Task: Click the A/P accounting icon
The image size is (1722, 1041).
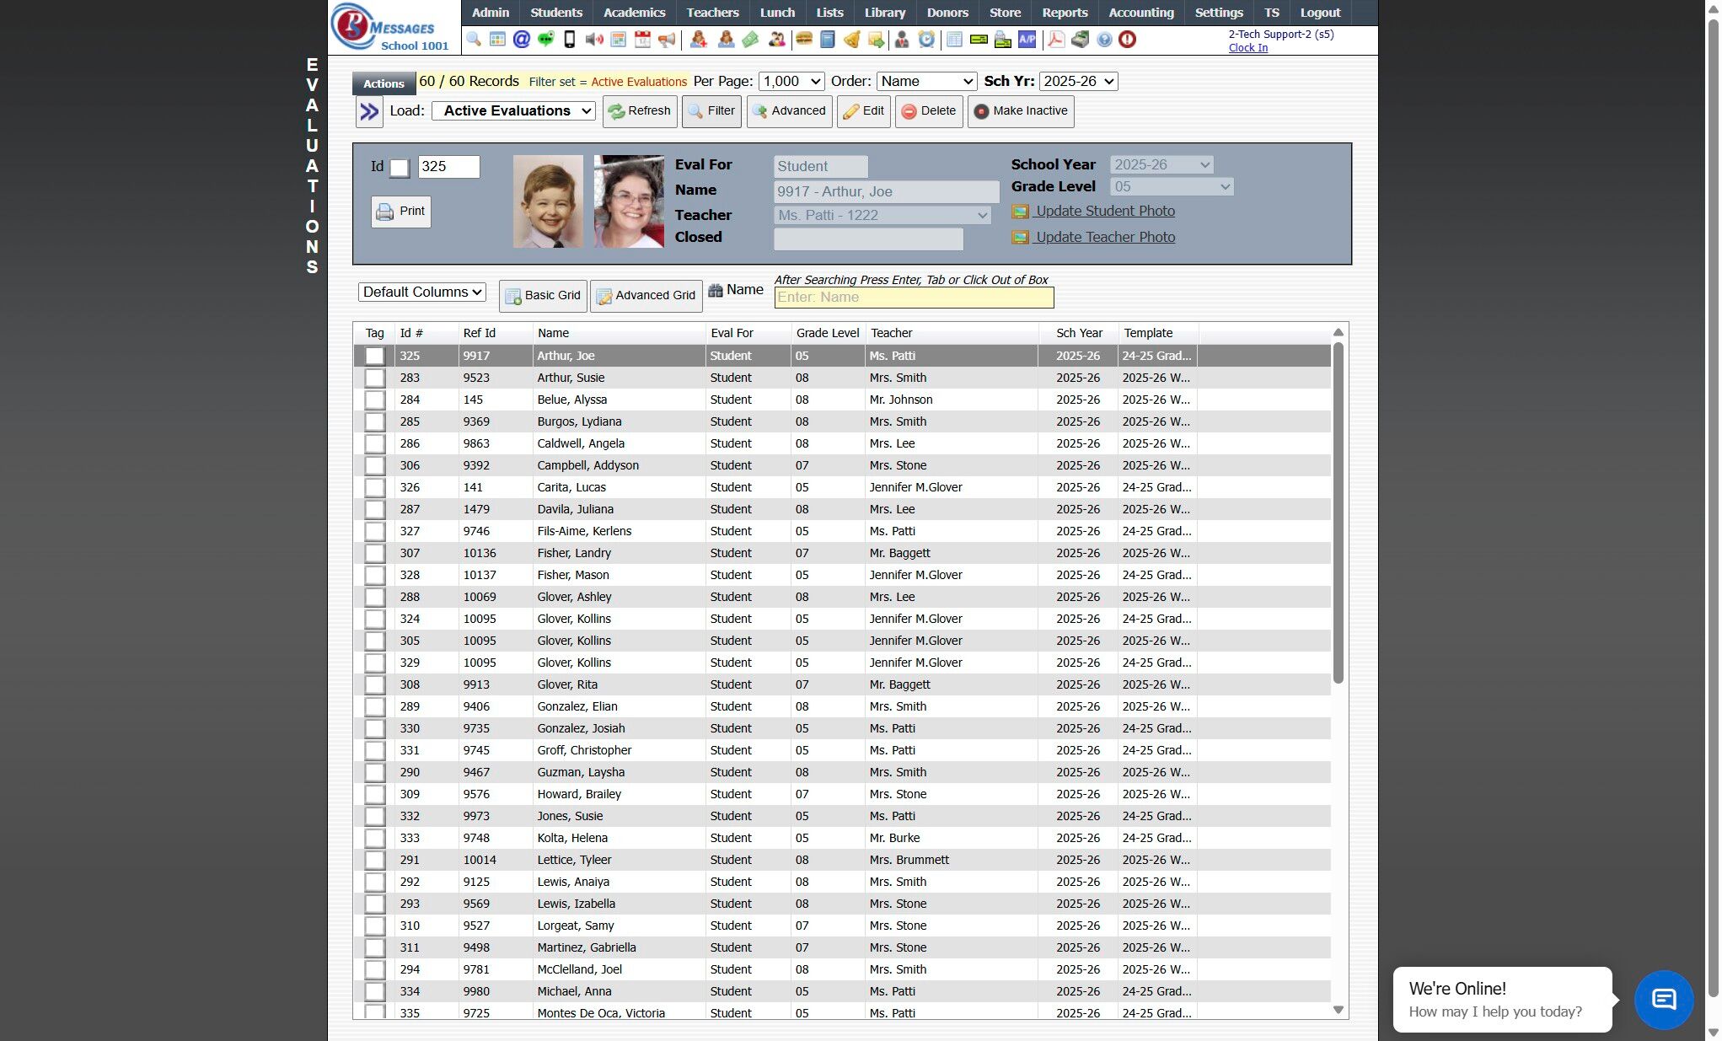Action: point(1027,40)
